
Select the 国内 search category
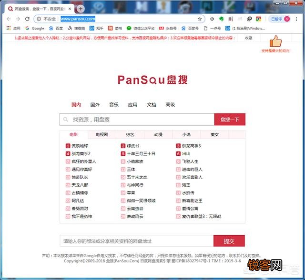[x=76, y=105]
